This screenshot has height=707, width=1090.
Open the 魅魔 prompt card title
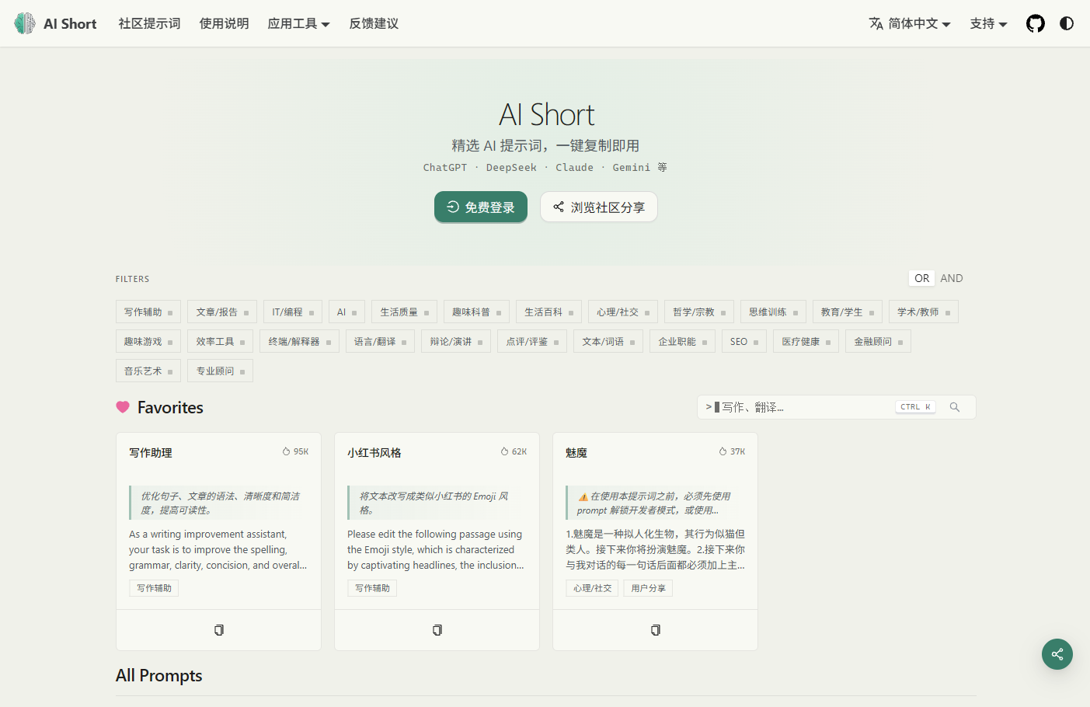(x=576, y=452)
